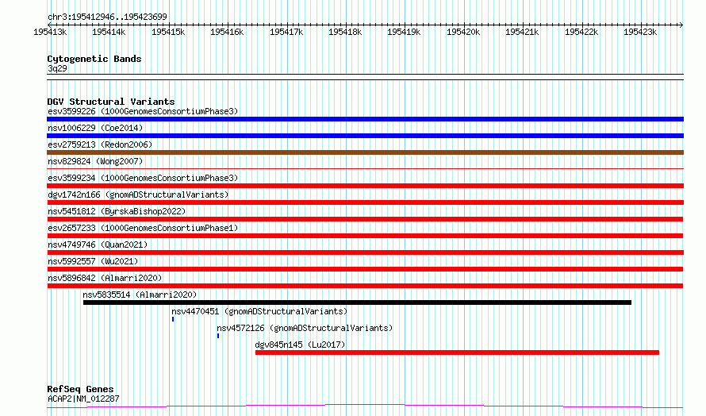Screen dimensions: 706x416
Task: Click the nsv5451812 ByrskaBishop2022 label
Action: (x=117, y=211)
